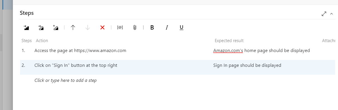Click the Move step down arrow
Viewport: 338px width, 110px height.
[x=88, y=28]
